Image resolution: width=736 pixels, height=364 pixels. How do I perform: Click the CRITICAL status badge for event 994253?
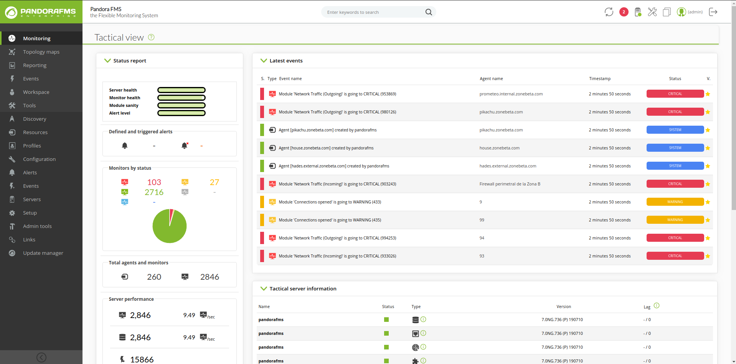tap(675, 238)
